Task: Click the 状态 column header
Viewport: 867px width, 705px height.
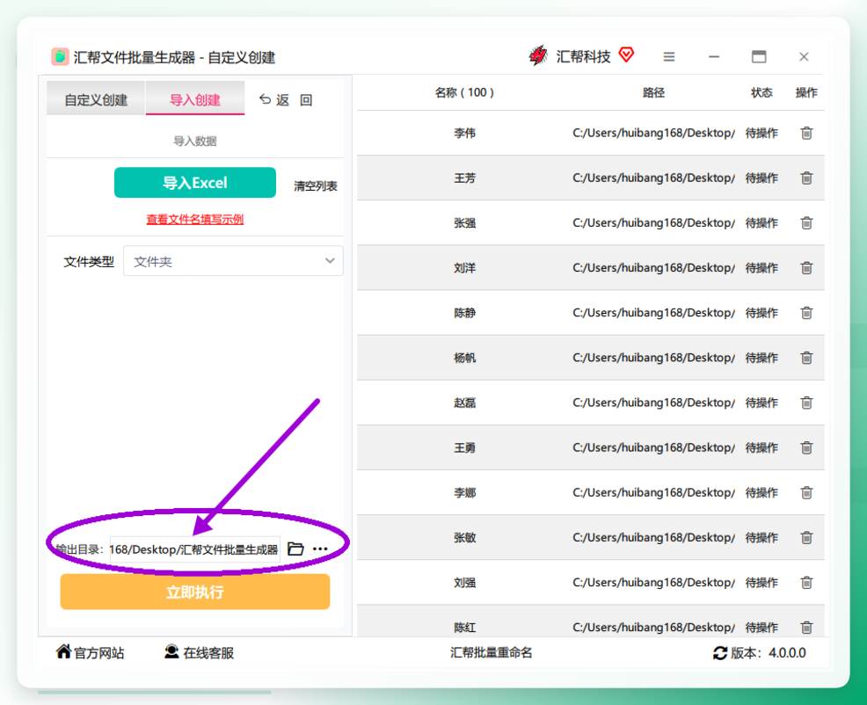Action: (x=761, y=92)
